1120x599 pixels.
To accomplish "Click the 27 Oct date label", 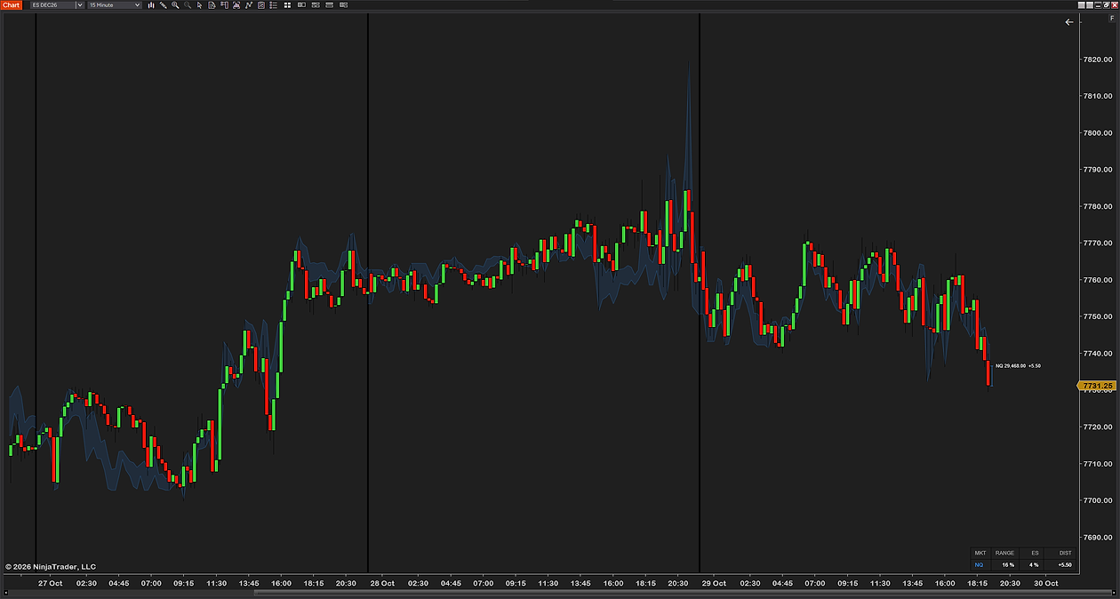I will coord(50,583).
